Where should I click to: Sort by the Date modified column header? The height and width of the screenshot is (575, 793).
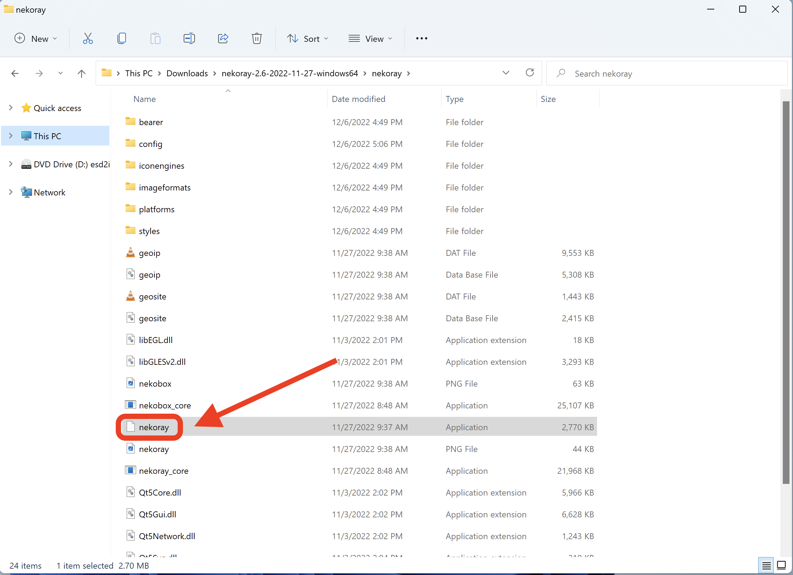tap(358, 99)
